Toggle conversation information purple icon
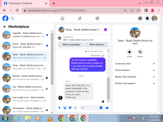The width and height of the screenshot is (163, 122). point(105,30)
